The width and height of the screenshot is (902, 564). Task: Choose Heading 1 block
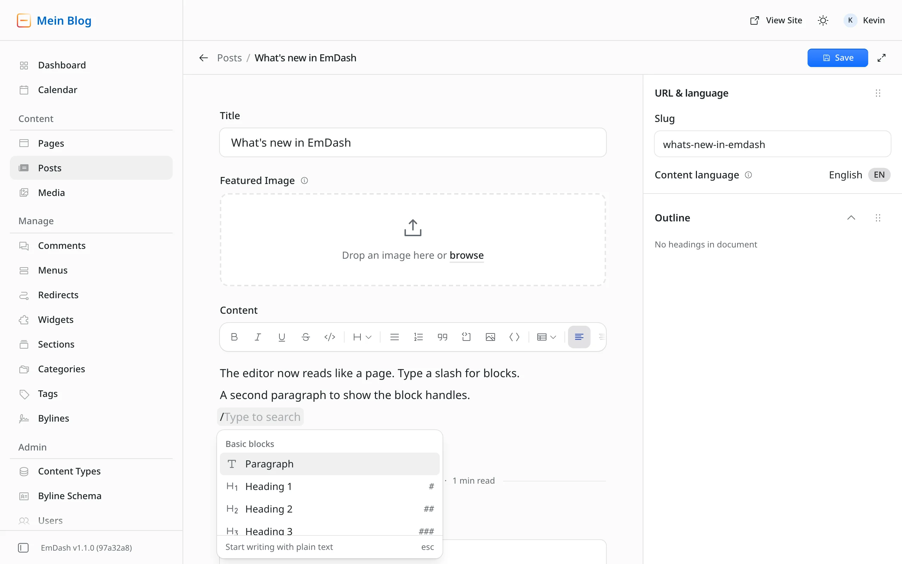[329, 486]
